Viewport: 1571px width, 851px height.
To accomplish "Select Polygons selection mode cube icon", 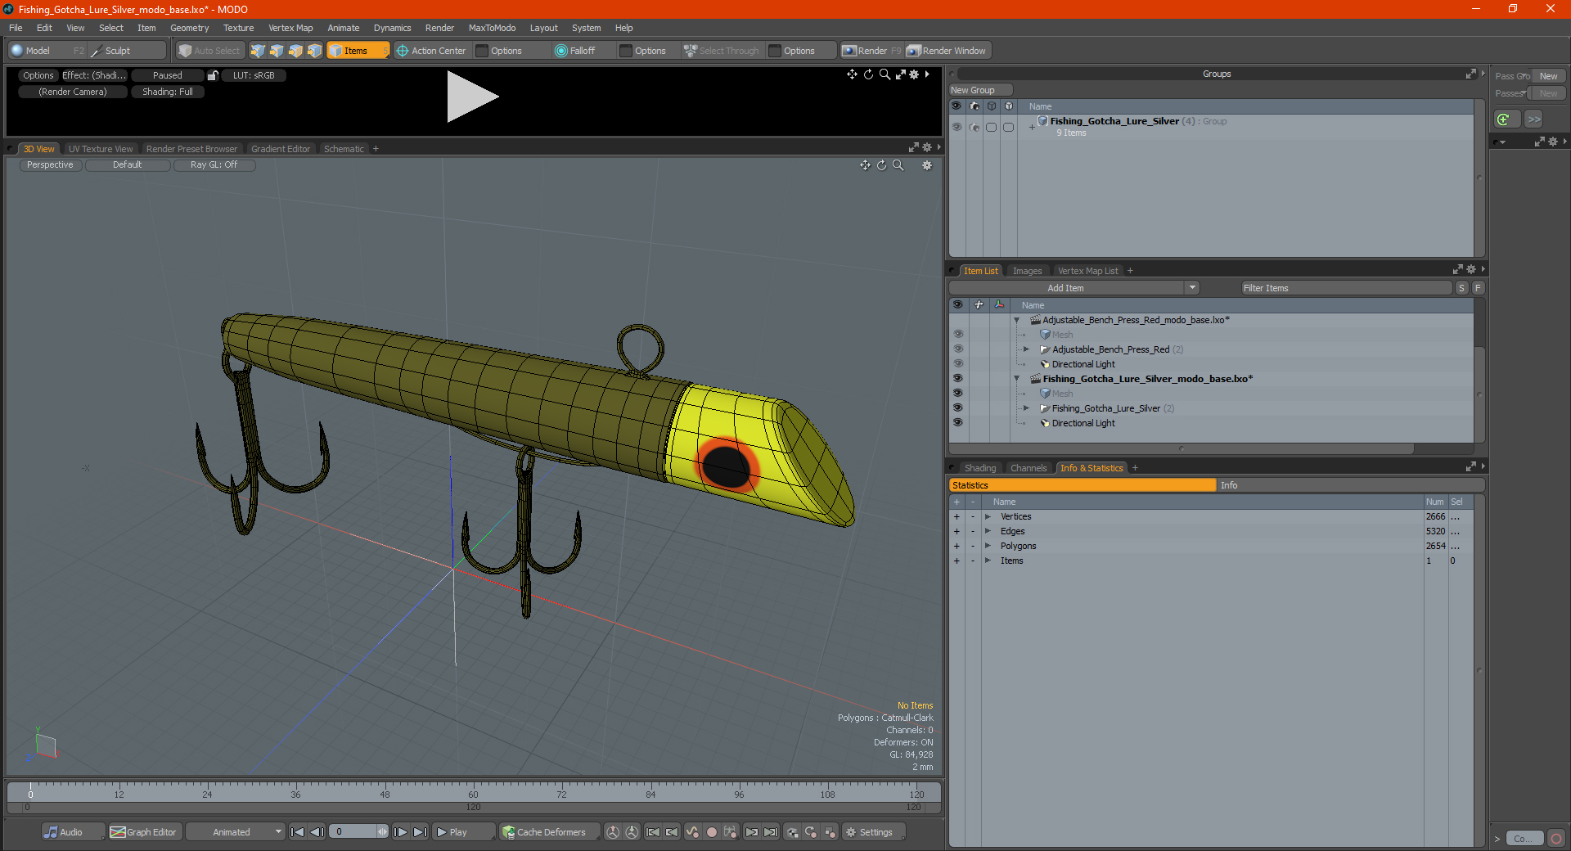I will coord(295,51).
